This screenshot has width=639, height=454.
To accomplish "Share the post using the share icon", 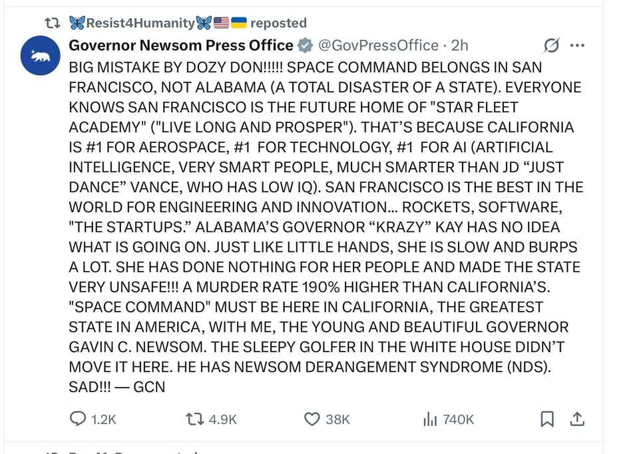I will 577,419.
